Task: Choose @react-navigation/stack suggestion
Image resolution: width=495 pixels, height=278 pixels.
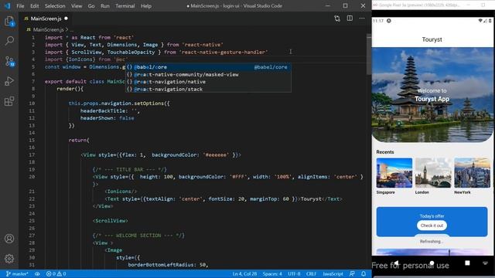Action: click(208, 90)
